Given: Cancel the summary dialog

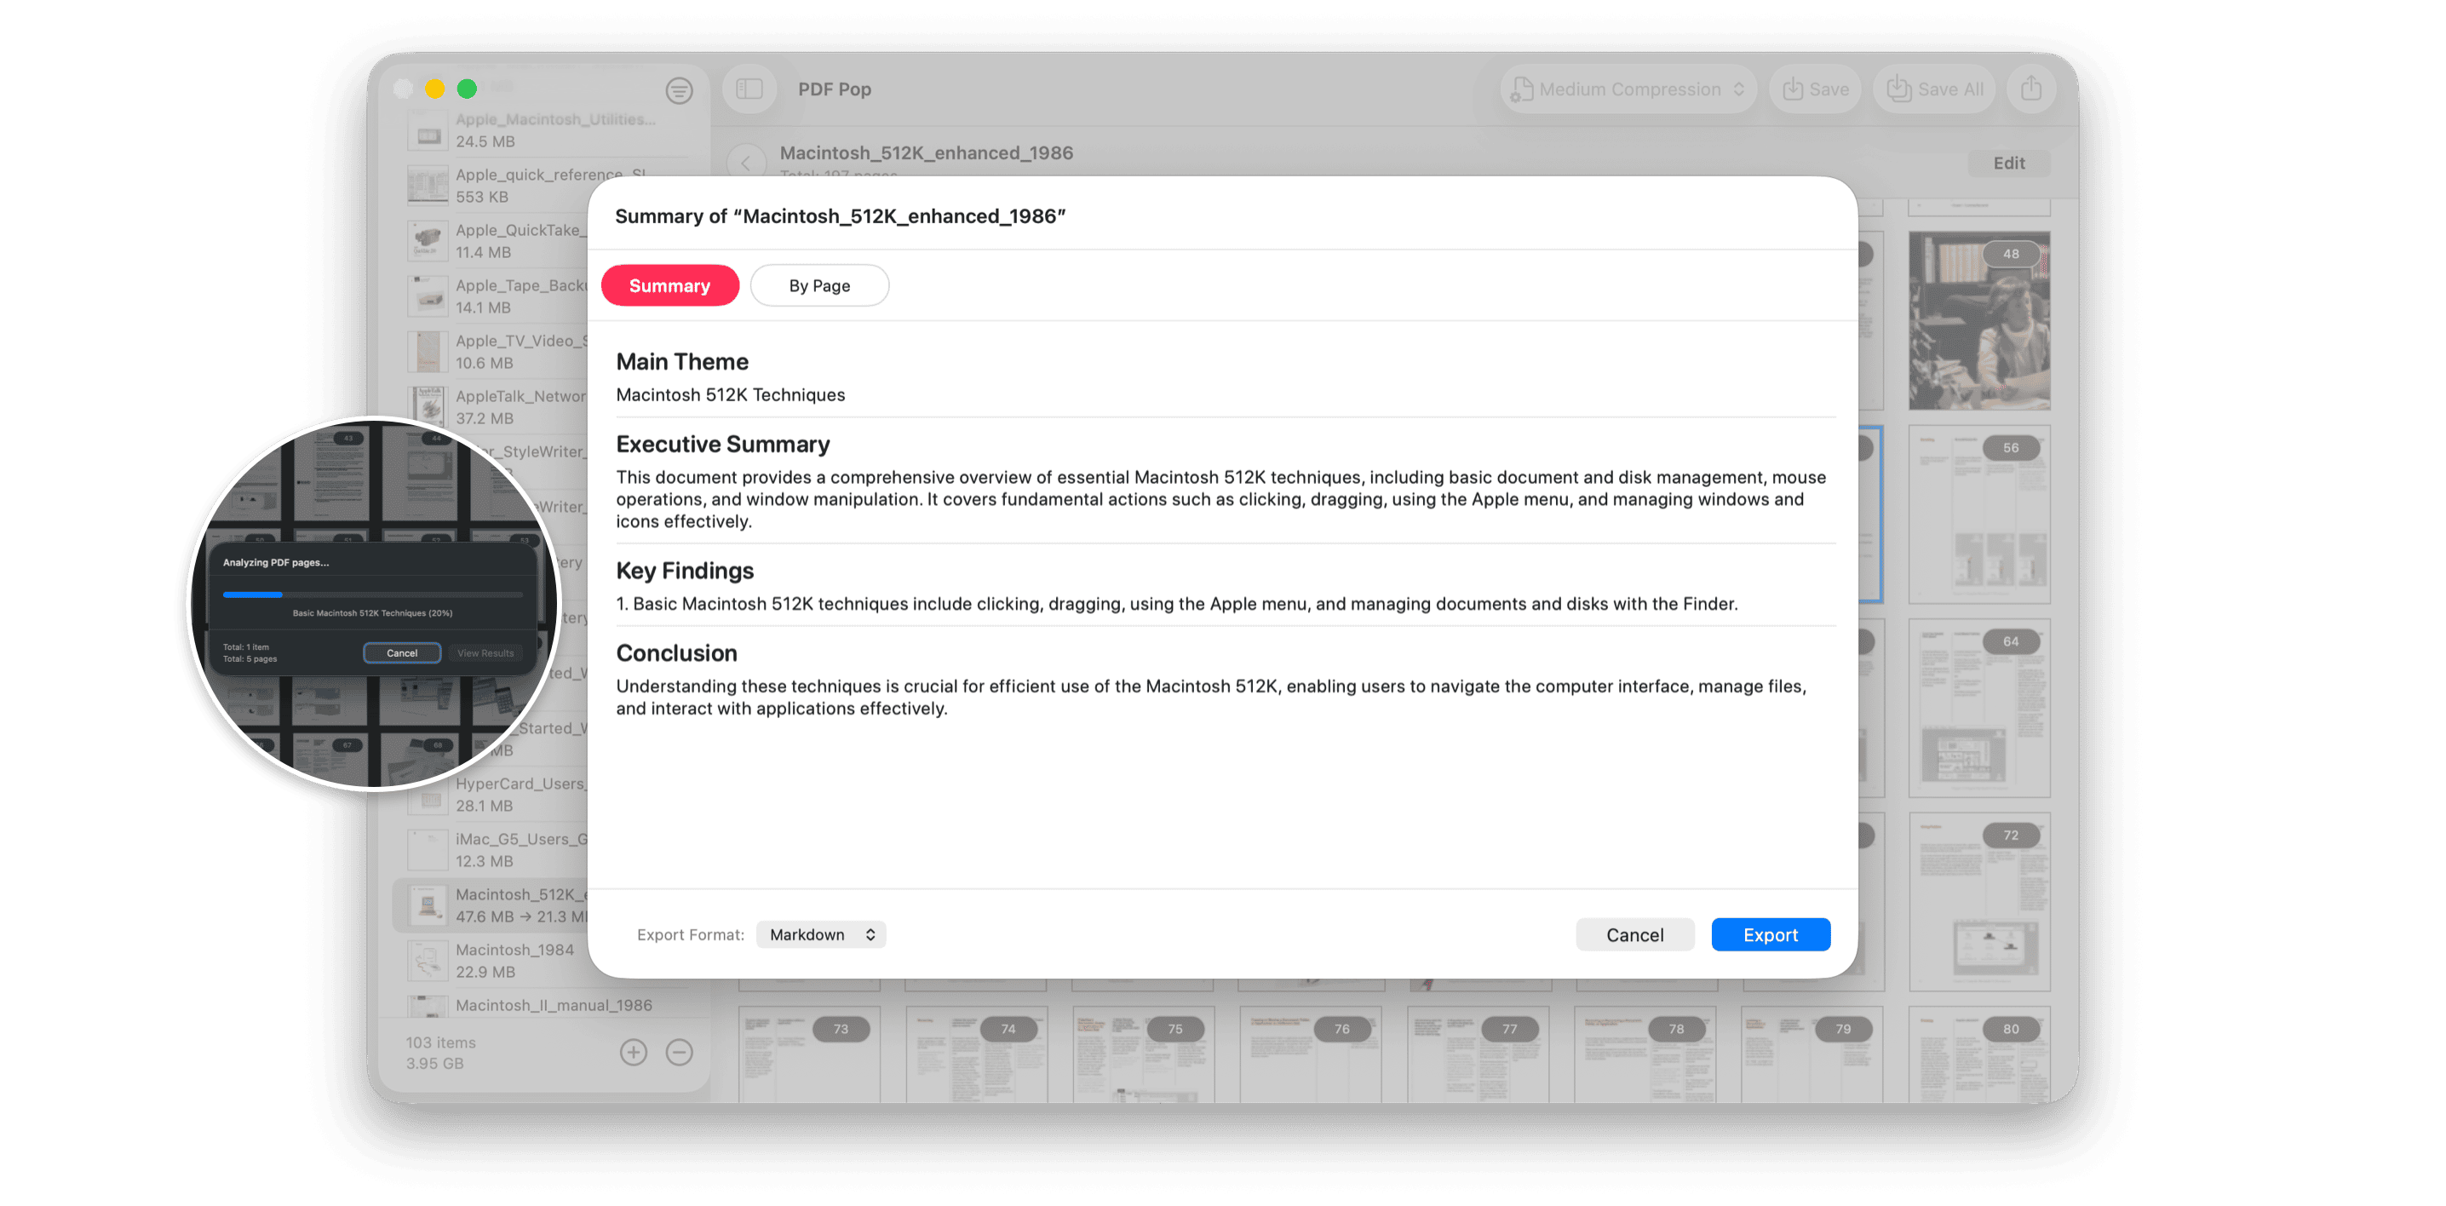Looking at the screenshot, I should (x=1634, y=934).
